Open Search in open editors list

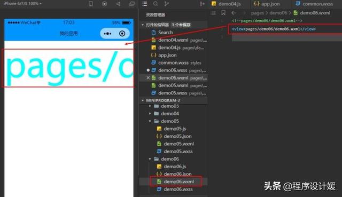[x=174, y=33]
